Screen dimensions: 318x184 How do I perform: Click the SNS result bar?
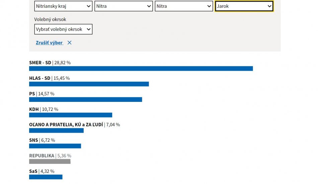pyautogui.click(x=55, y=146)
